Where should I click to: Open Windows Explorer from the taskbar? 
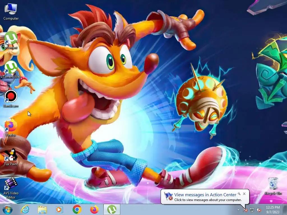(42, 209)
